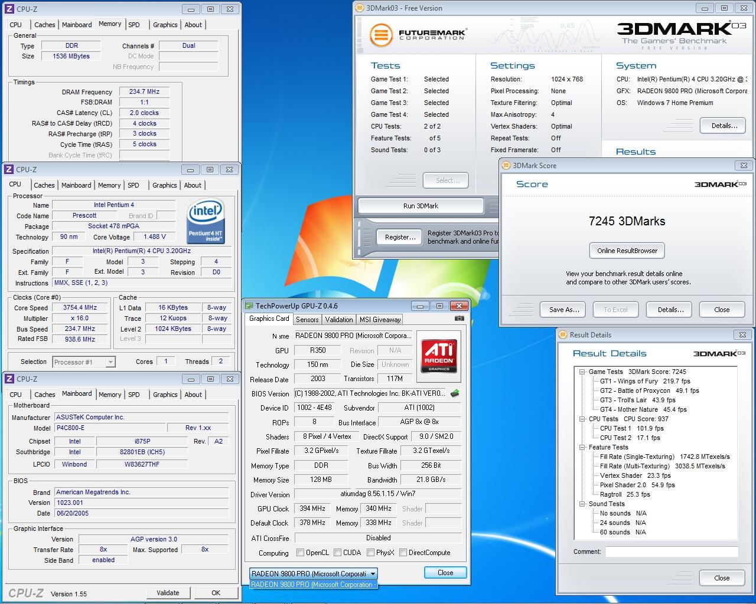
Task: Click the GPU Clock 394 MHz field
Action: [x=312, y=508]
